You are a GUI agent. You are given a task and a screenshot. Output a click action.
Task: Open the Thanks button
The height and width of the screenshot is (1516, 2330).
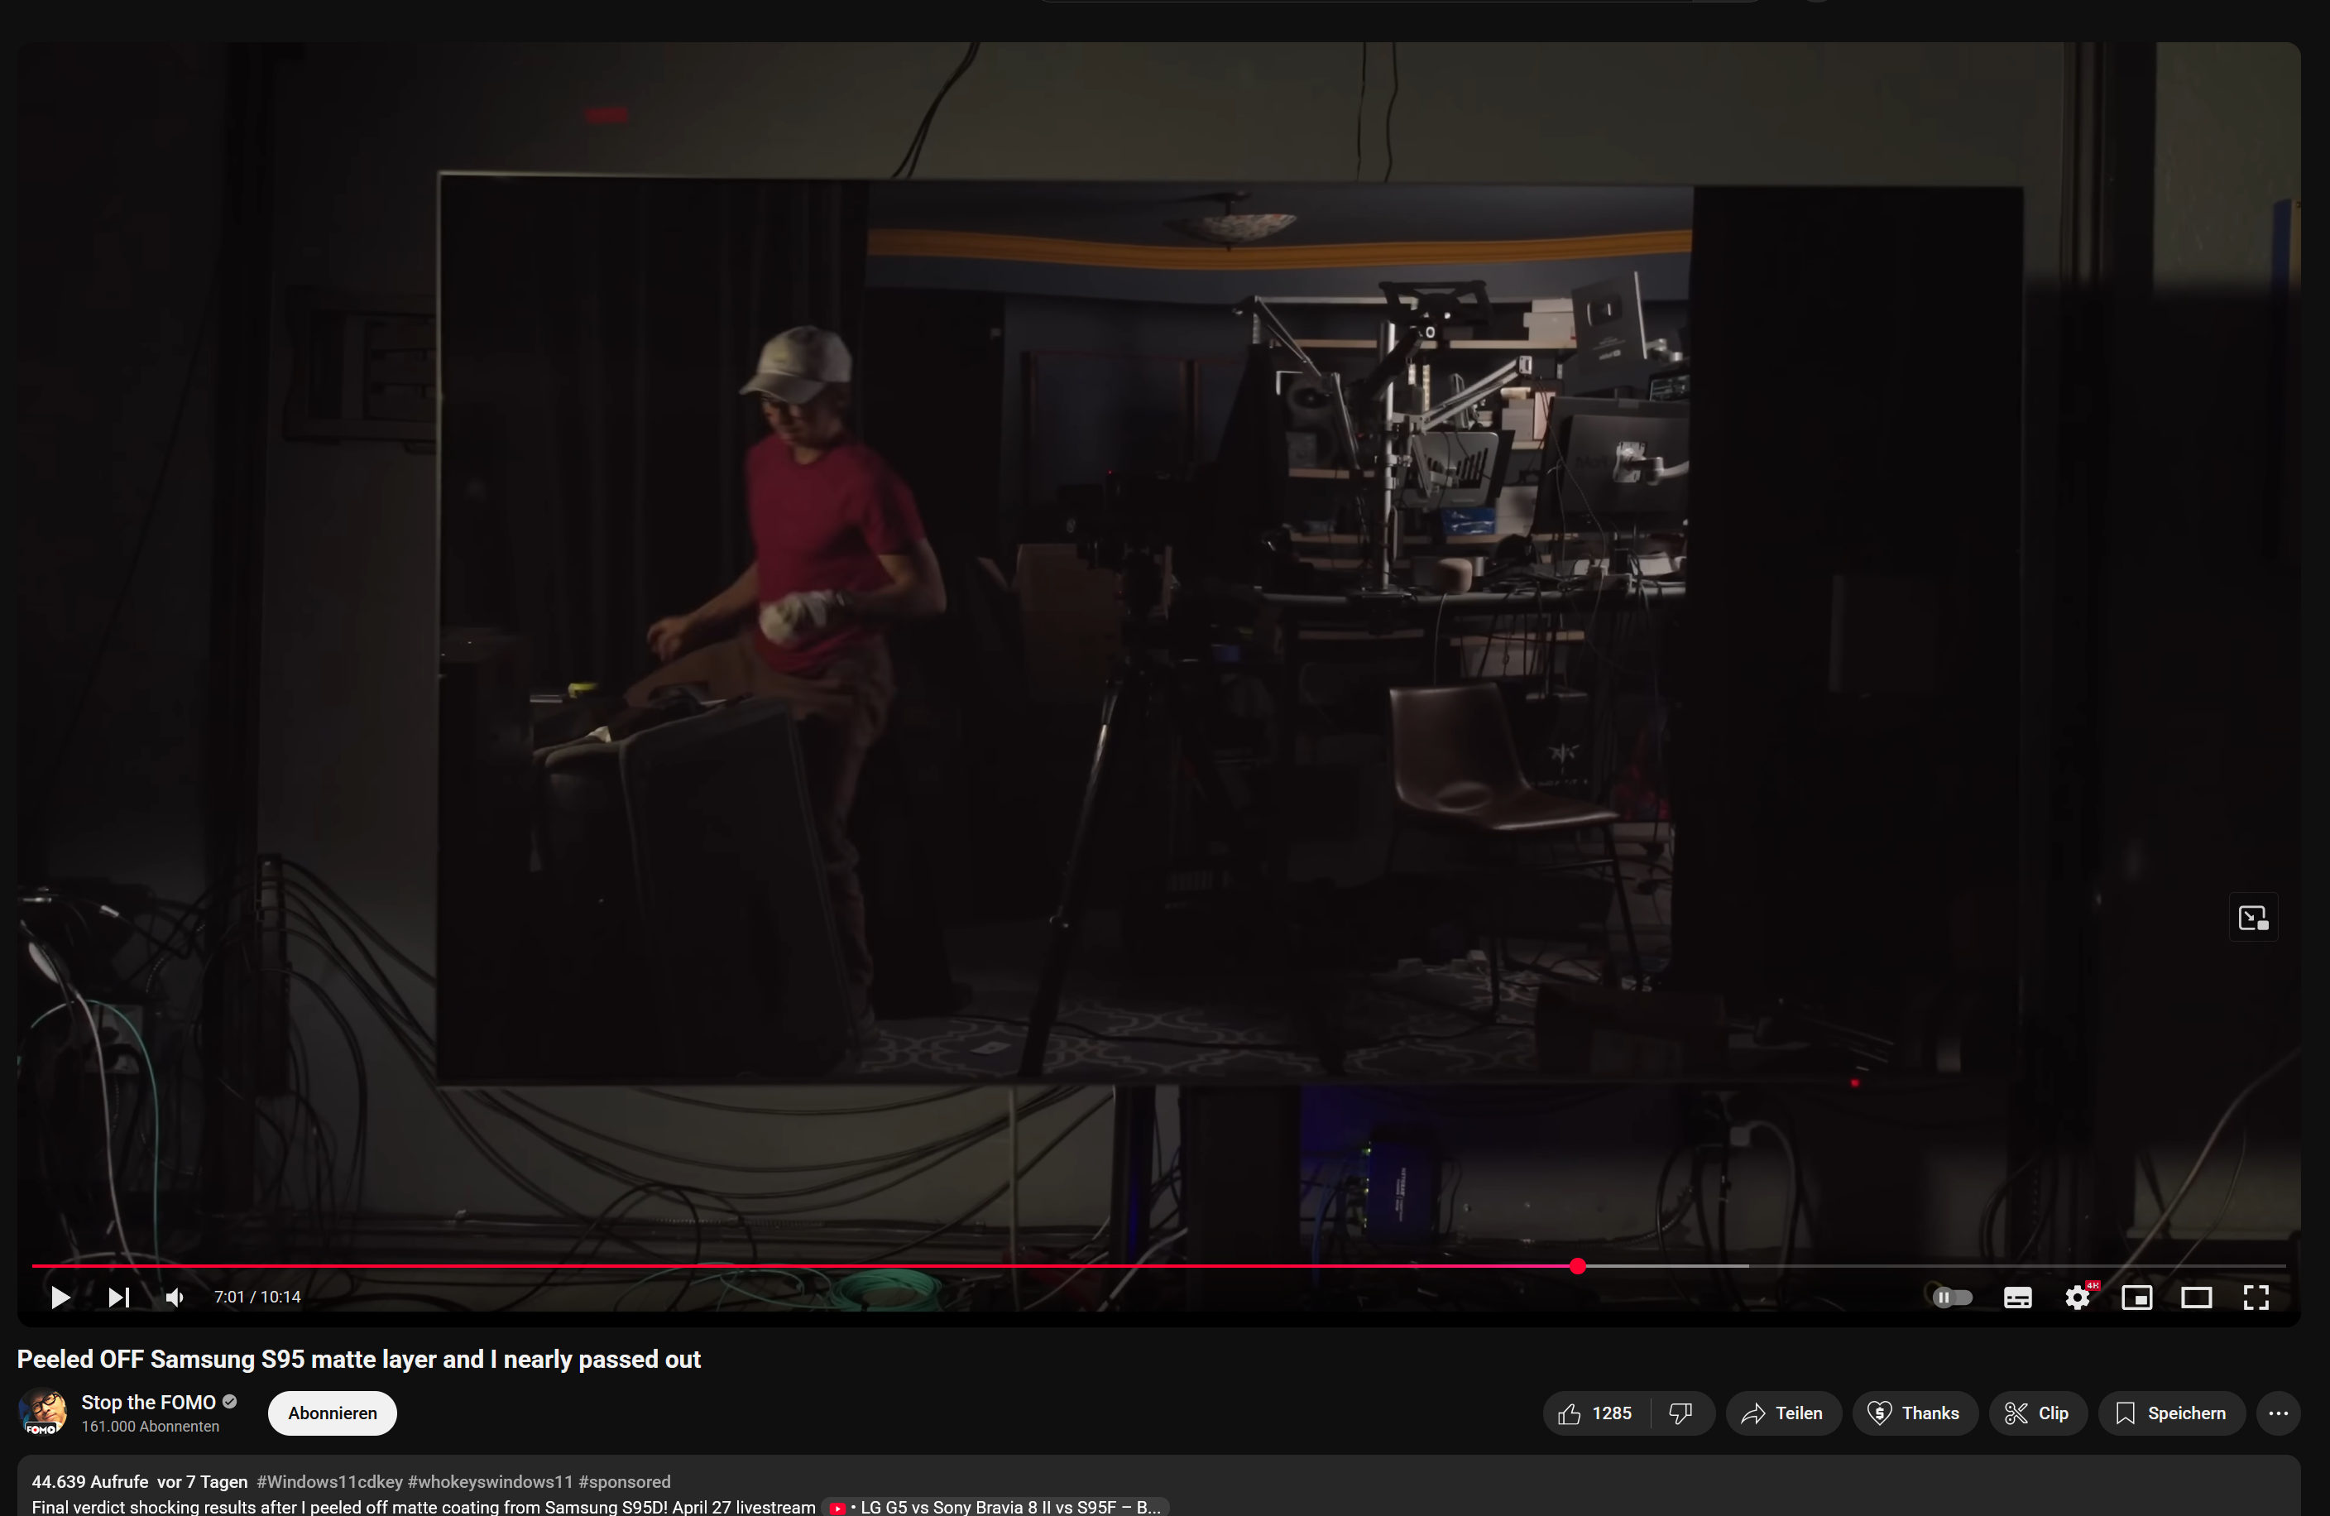(x=1914, y=1413)
